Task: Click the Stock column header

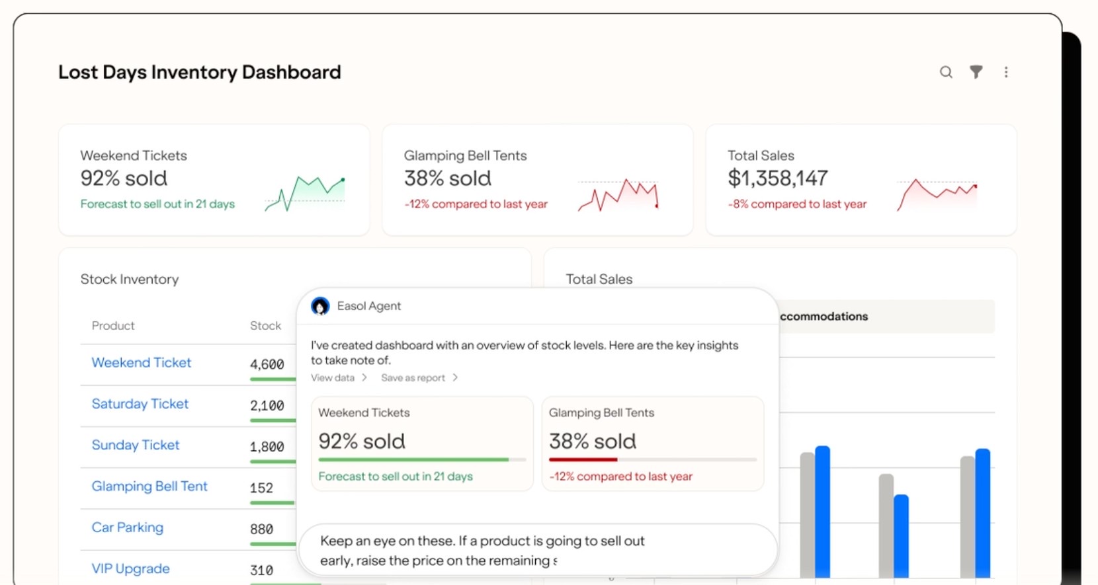Action: [x=265, y=326]
